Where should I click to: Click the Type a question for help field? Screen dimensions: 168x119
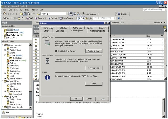pos(154,10)
